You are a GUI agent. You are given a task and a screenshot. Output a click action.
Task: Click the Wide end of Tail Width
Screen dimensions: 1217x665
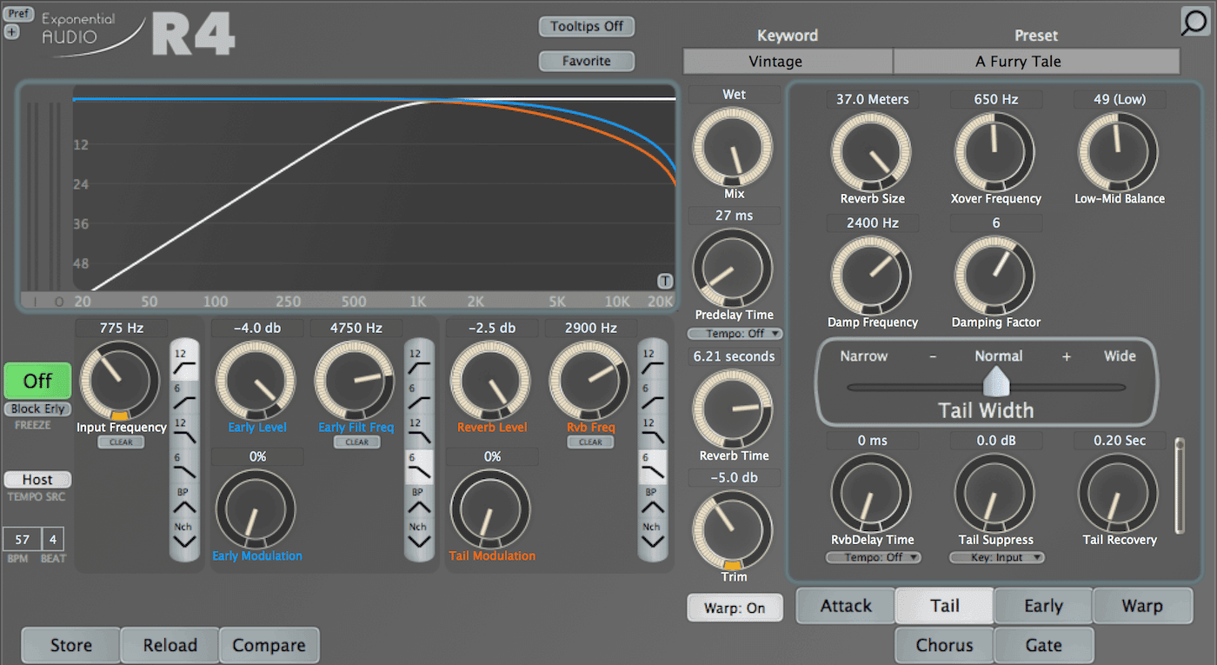[x=1120, y=356]
